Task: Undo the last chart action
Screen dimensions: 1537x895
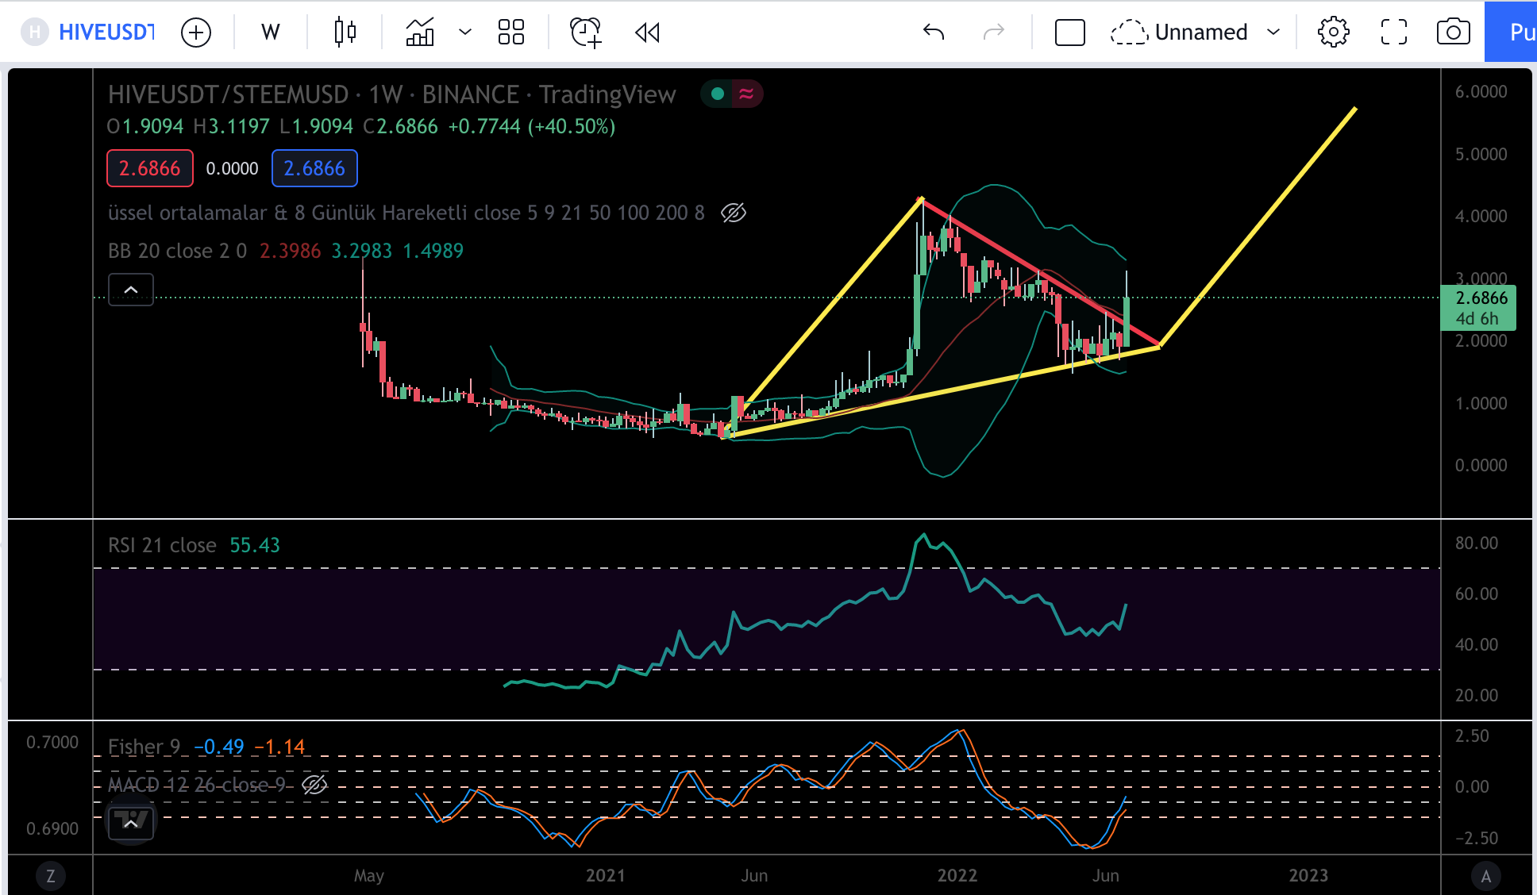Action: (934, 33)
